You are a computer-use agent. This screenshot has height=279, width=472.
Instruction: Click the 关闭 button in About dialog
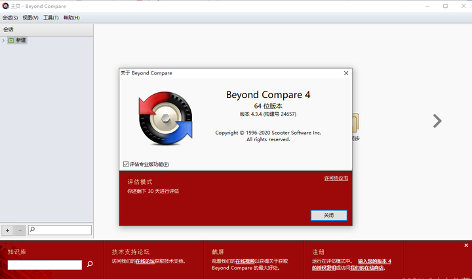coord(328,215)
